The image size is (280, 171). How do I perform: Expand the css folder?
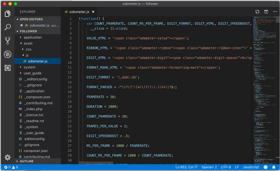click(x=38, y=49)
